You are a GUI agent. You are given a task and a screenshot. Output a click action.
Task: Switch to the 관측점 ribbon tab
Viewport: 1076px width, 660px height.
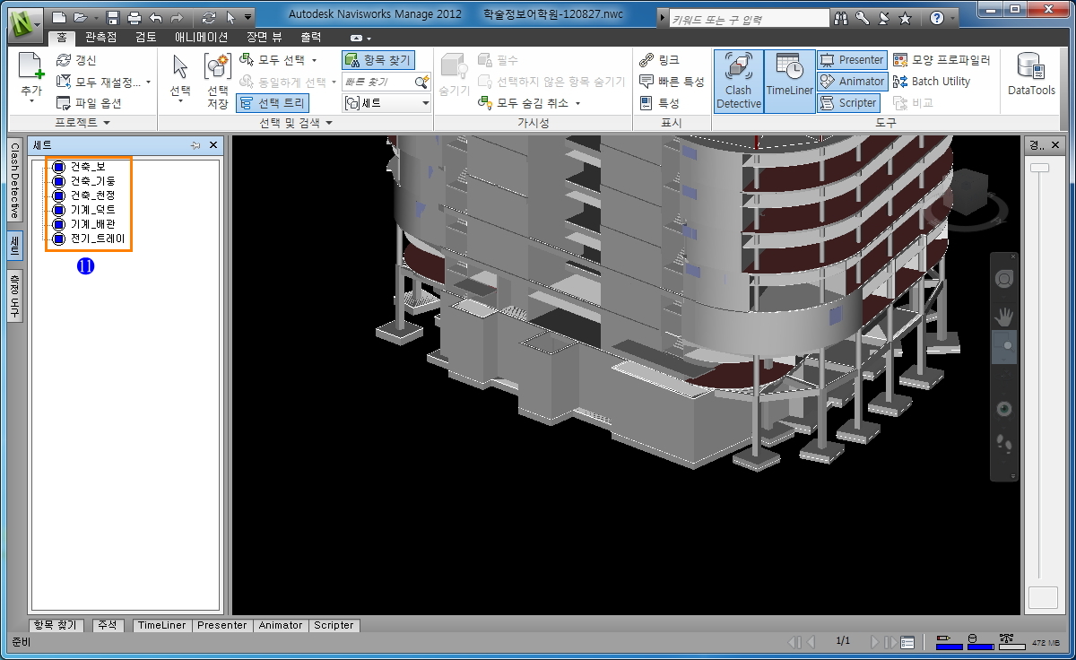coord(100,38)
